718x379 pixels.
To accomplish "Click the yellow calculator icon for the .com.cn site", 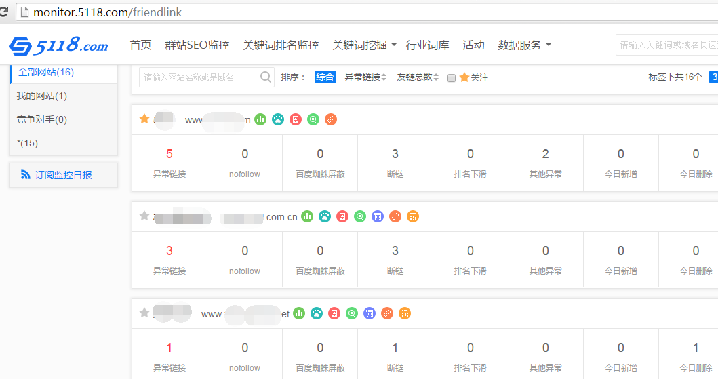I will coord(413,216).
